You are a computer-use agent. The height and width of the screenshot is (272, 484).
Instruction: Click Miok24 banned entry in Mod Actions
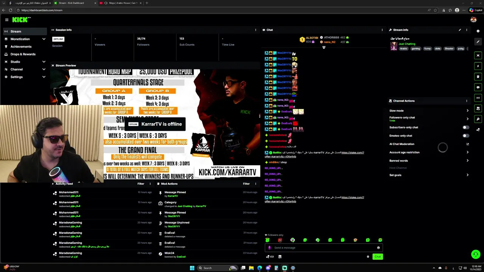(208, 255)
